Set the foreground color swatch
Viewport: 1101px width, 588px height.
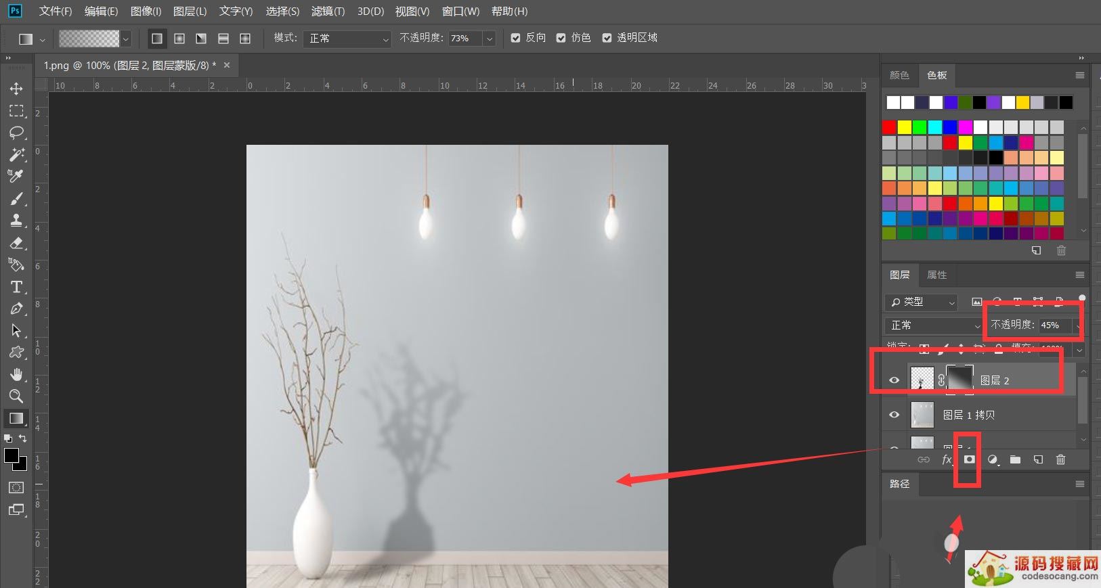(x=12, y=455)
